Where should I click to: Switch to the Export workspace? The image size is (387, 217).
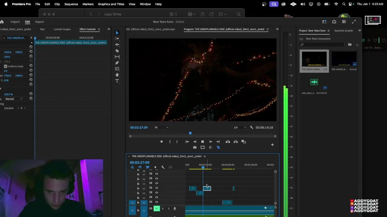(40, 22)
